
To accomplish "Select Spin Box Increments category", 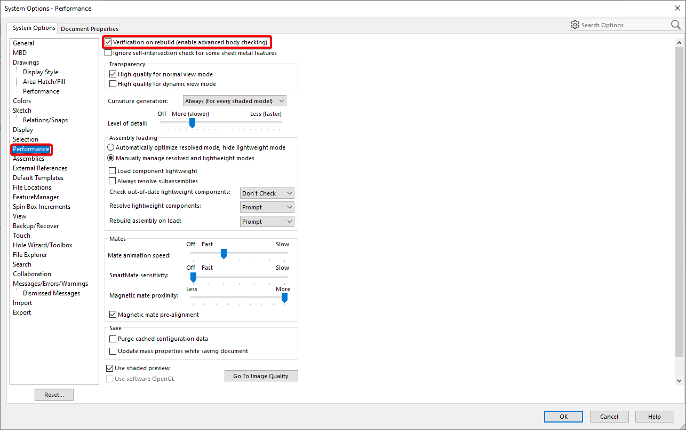I will (42, 207).
